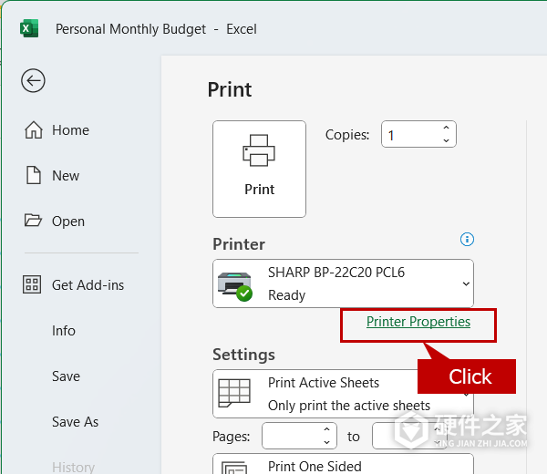The height and width of the screenshot is (474, 547).
Task: Click the back arrow to exit Backstage
Action: tap(33, 80)
